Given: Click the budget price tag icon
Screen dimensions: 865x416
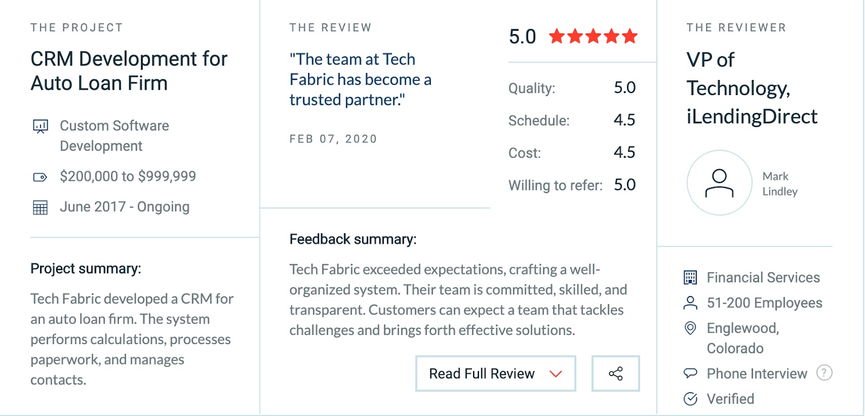Looking at the screenshot, I should click(x=41, y=177).
